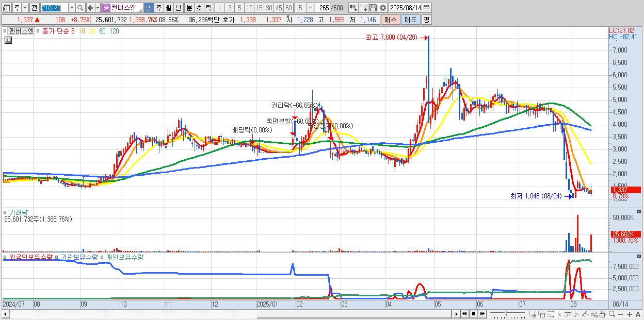Screen dimensions: 644x320
Task: Select the 분 minute period tab
Action: [189, 8]
